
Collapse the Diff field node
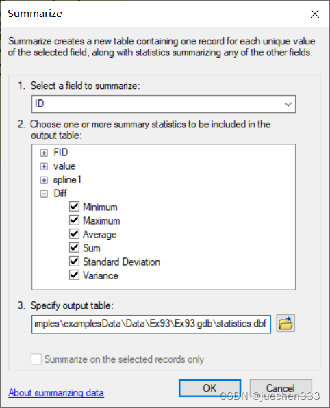tap(44, 194)
